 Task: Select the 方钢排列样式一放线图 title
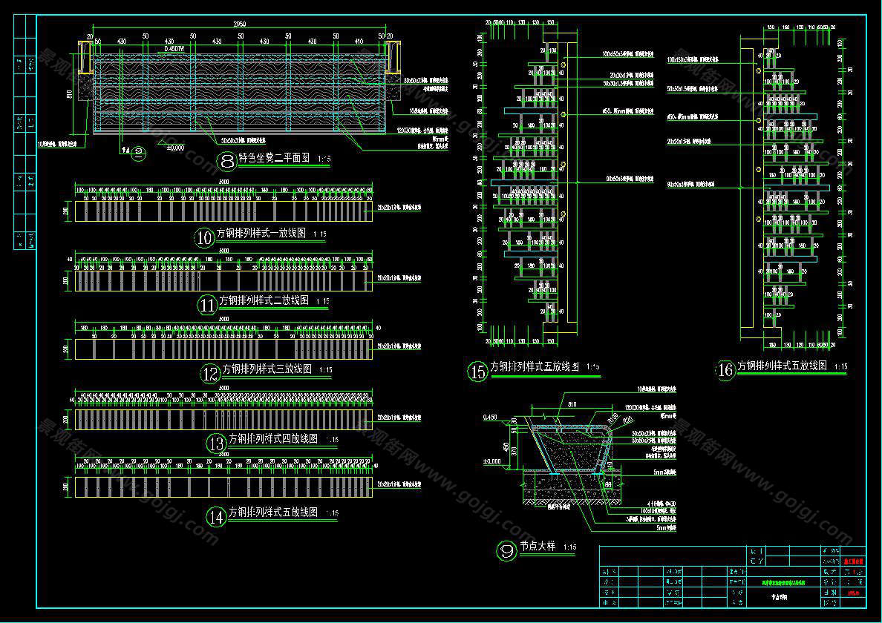(261, 234)
